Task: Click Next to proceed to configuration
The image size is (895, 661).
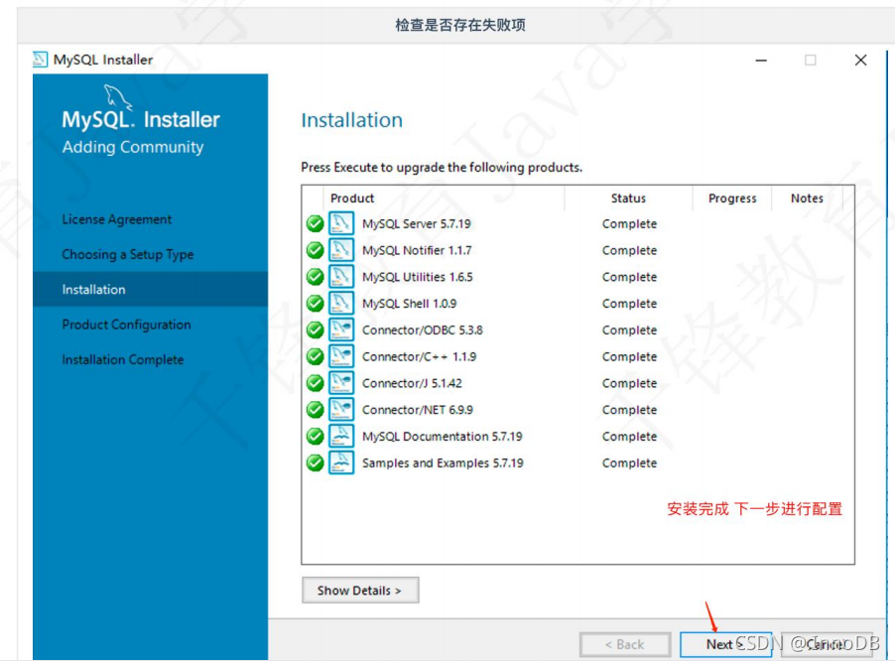Action: [725, 644]
